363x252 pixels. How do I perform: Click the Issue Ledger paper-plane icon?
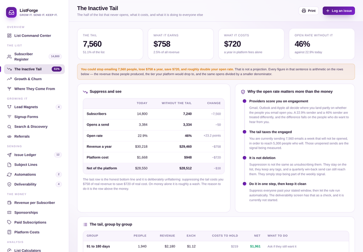(9, 155)
